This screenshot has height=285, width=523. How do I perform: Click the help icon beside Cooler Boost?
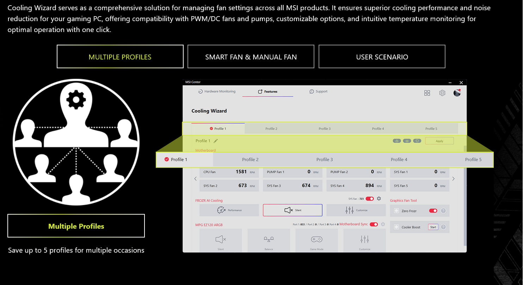[443, 227]
